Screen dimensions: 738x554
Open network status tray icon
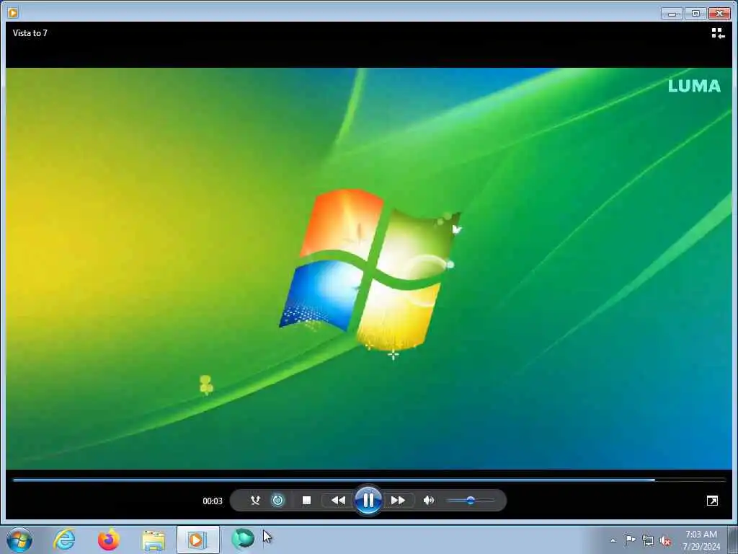click(x=648, y=540)
